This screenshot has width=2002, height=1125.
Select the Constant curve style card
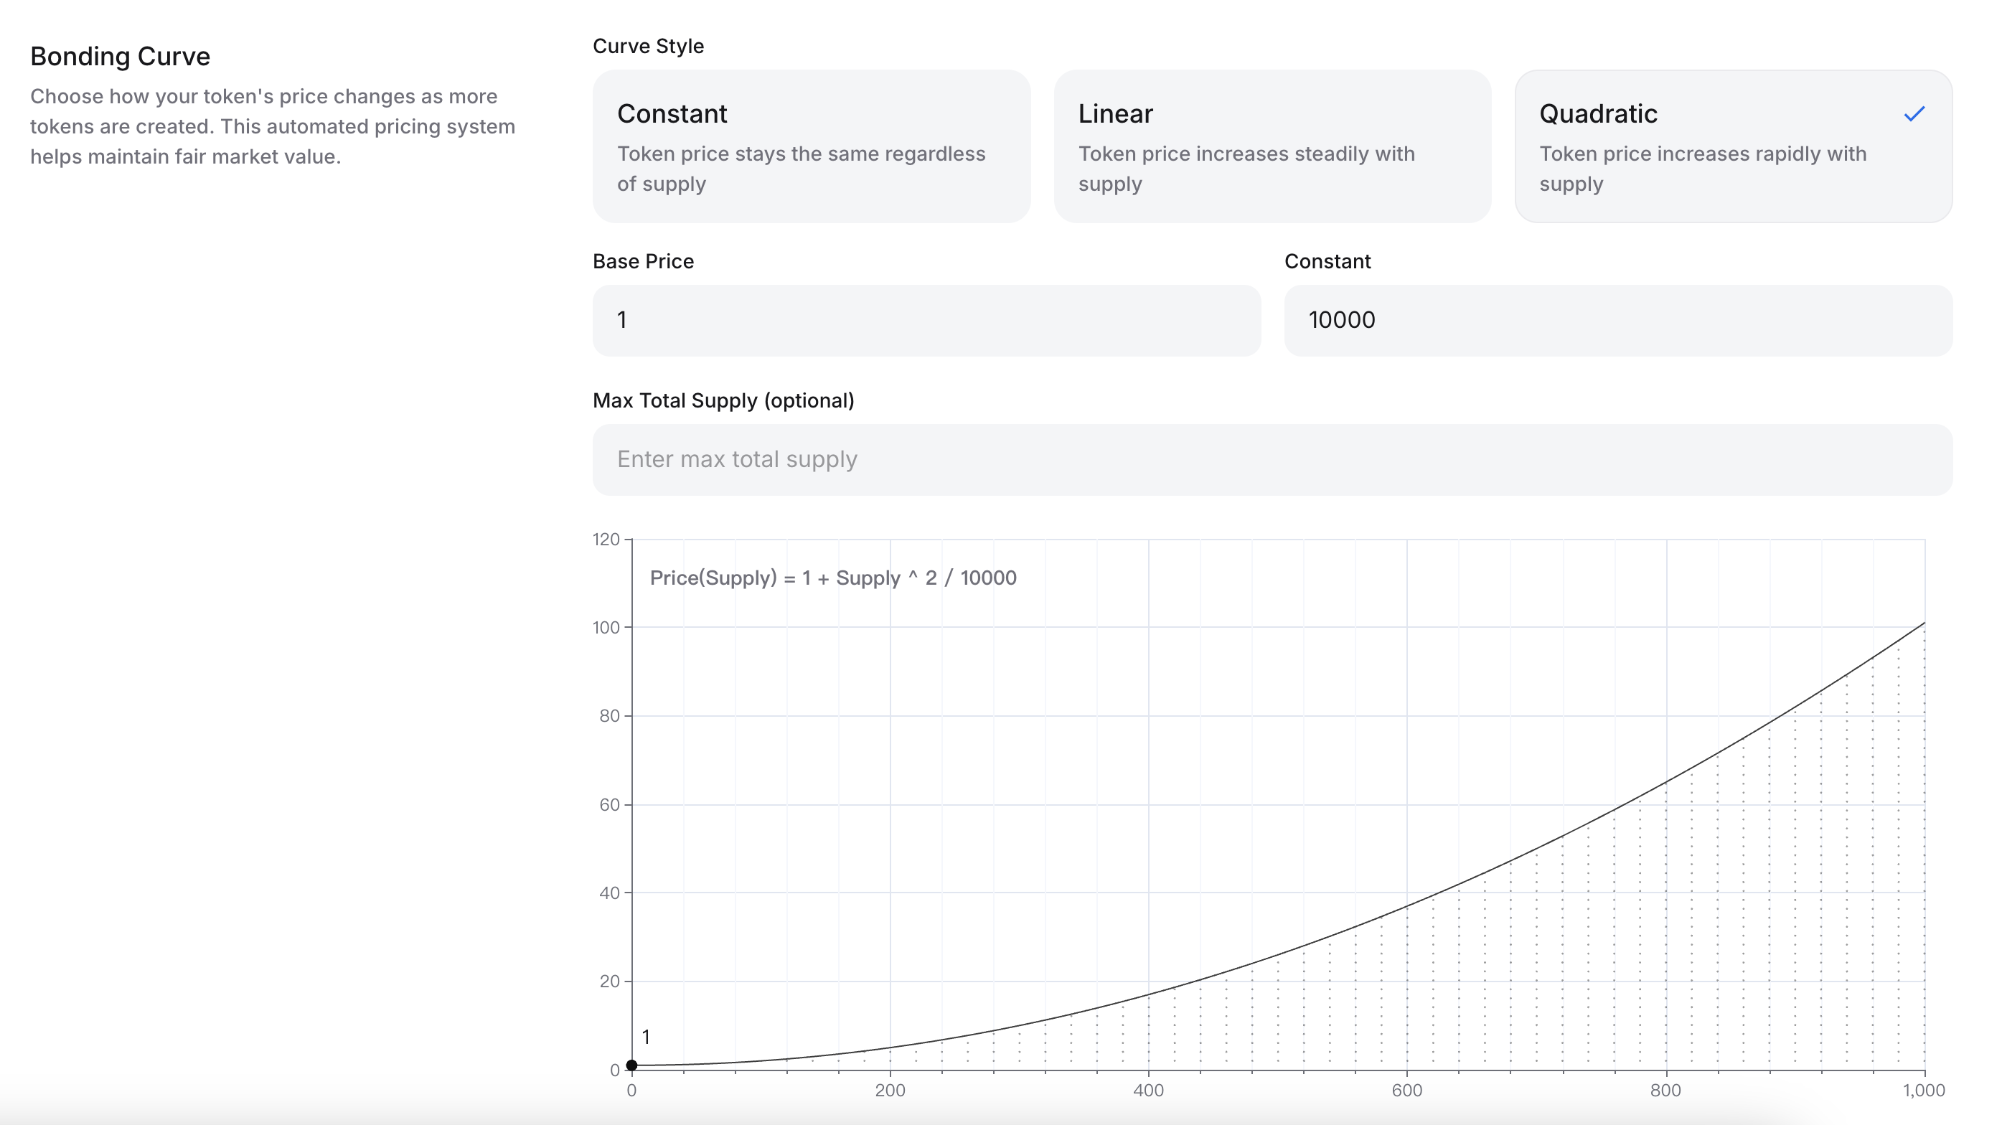[x=811, y=146]
